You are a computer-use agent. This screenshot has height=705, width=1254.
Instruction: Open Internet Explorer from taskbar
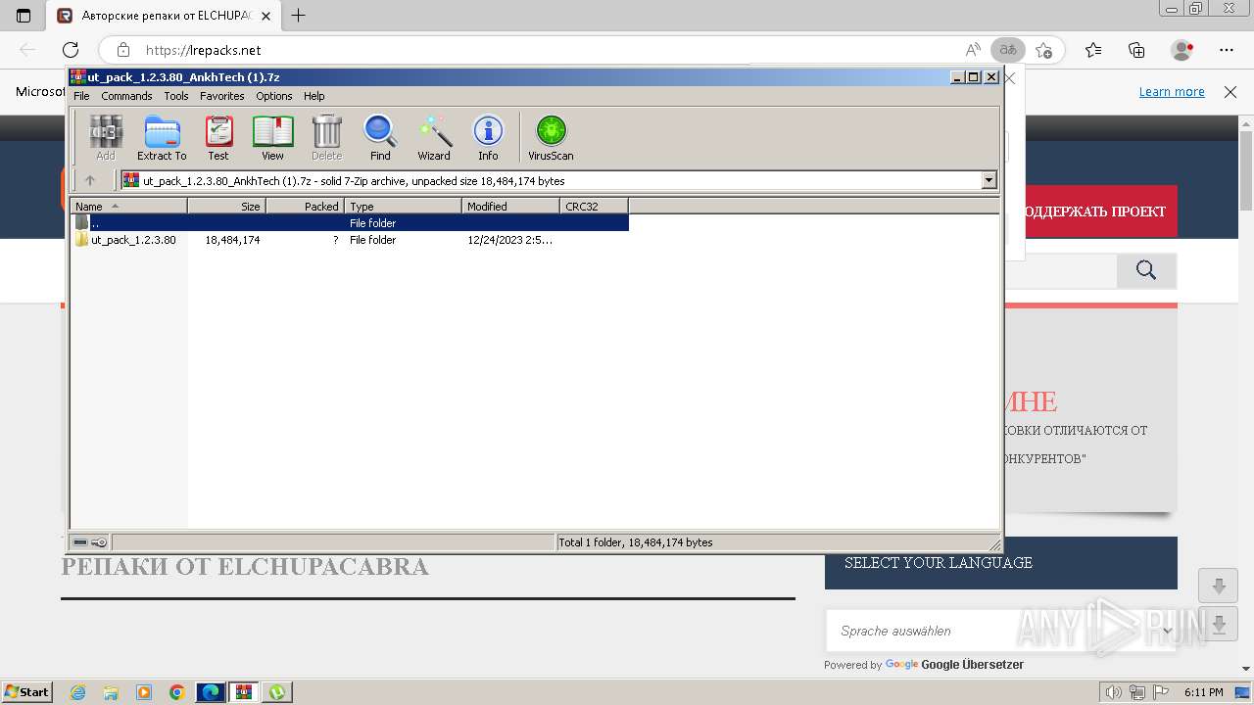point(78,692)
